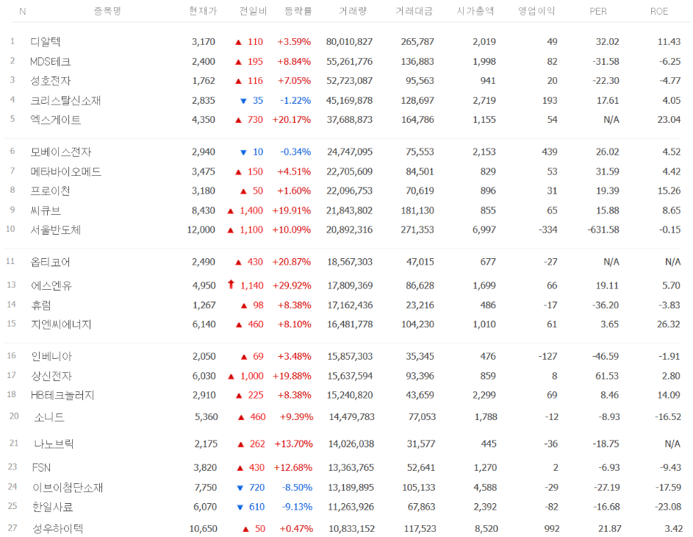Click the 거래량 column header
The height and width of the screenshot is (537, 693).
[353, 11]
